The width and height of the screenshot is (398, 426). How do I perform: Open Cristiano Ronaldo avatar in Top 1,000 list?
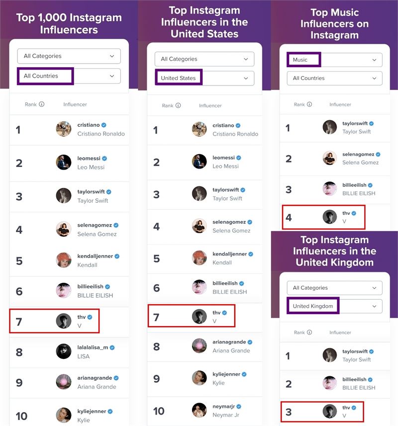pos(64,129)
